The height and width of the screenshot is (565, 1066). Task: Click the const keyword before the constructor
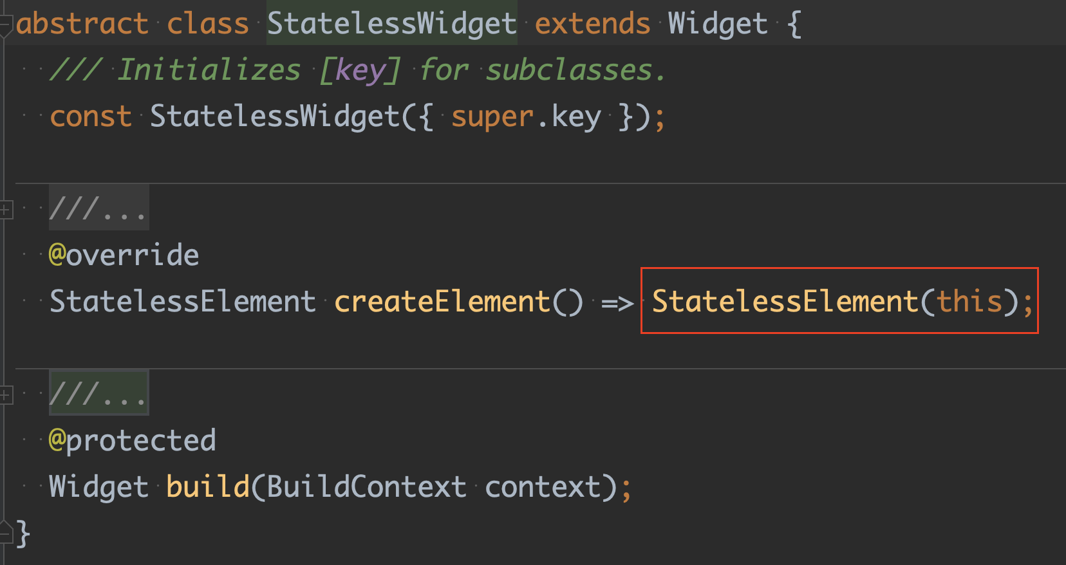pyautogui.click(x=91, y=117)
